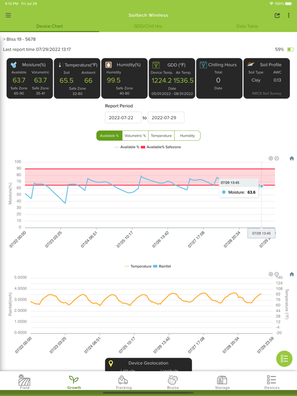
Task: Reset moisture chart with home icon
Action: [x=292, y=158]
